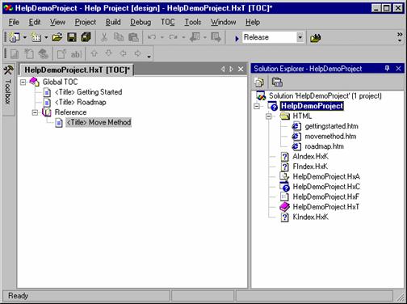
Task: Click the Move Right arrow in the TOC toolbar
Action: point(137,53)
